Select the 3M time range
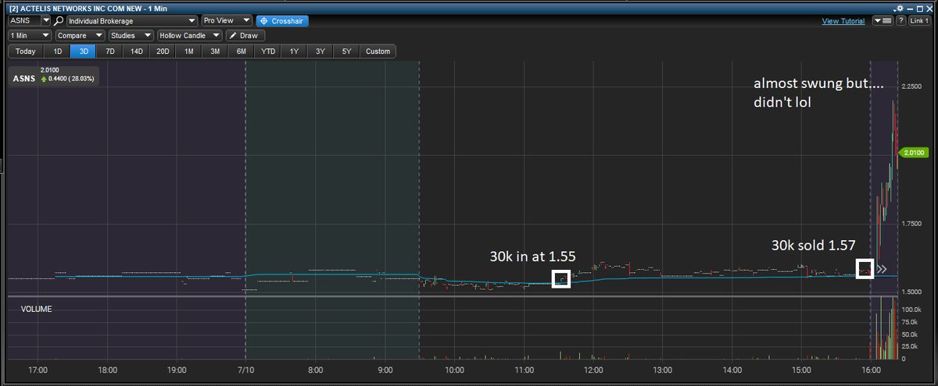The height and width of the screenshot is (386, 938). pyautogui.click(x=215, y=51)
